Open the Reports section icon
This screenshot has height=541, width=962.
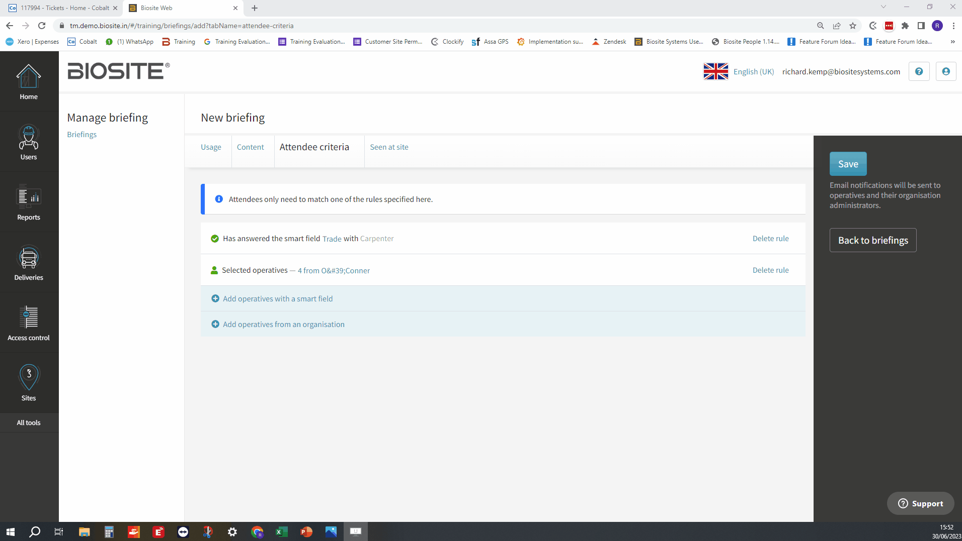click(29, 197)
